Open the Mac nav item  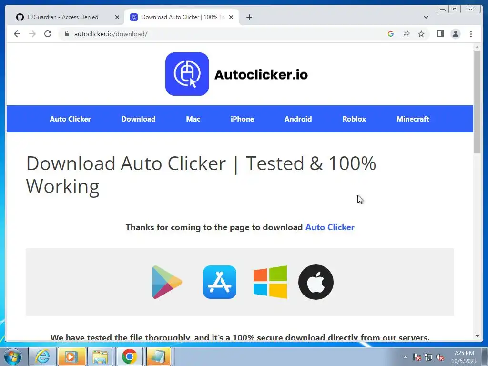(193, 119)
